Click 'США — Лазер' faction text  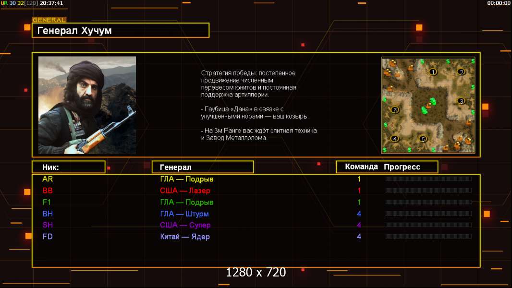click(x=185, y=191)
